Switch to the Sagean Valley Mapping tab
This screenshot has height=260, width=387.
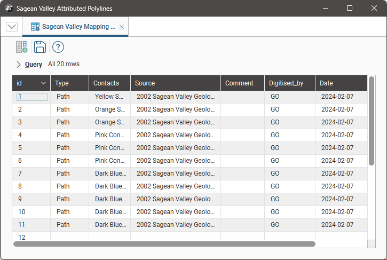click(x=78, y=27)
